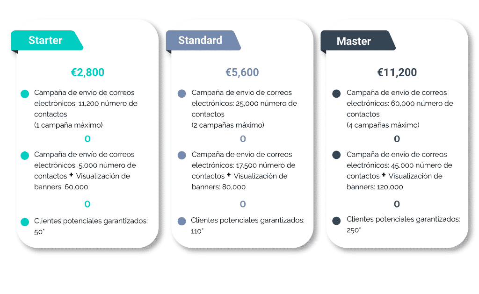Click plus icon before Starter banner visualization
This screenshot has height=294, width=479.
point(71,175)
